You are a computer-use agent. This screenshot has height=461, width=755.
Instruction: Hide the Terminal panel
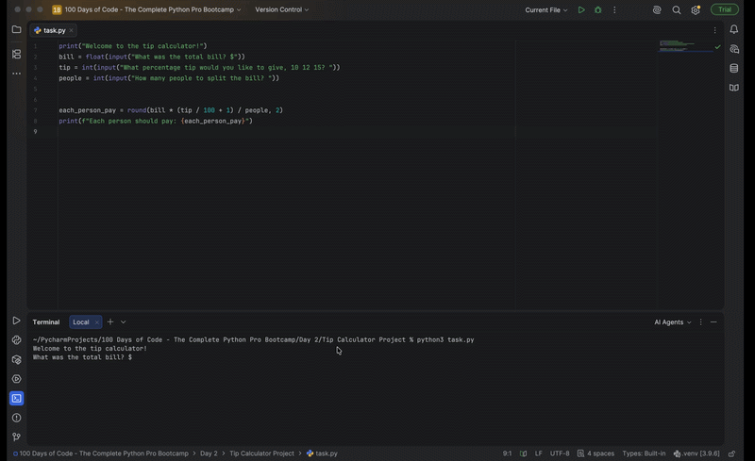(x=713, y=321)
